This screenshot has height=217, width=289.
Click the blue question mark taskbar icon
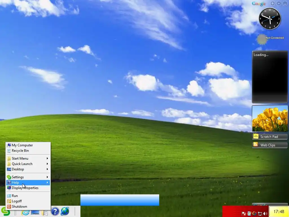(x=55, y=211)
